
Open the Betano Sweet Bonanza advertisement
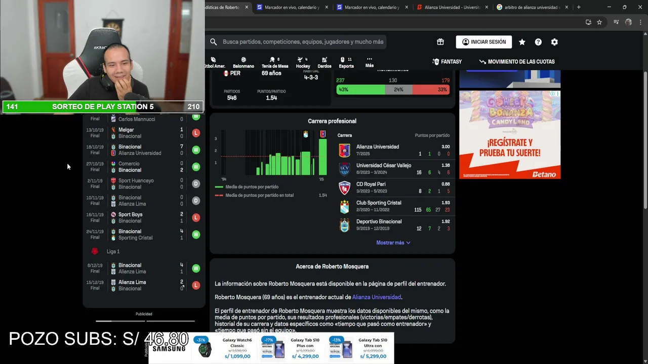(510, 134)
